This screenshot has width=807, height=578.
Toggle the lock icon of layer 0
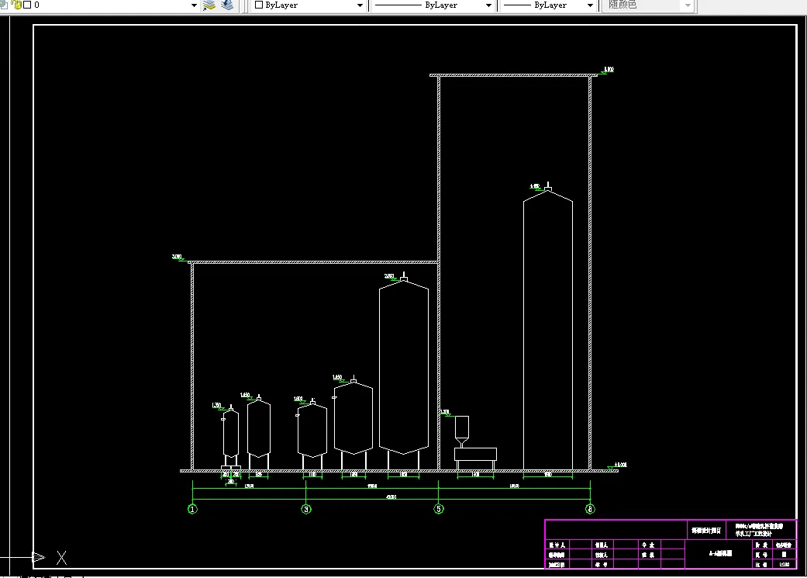(16, 5)
